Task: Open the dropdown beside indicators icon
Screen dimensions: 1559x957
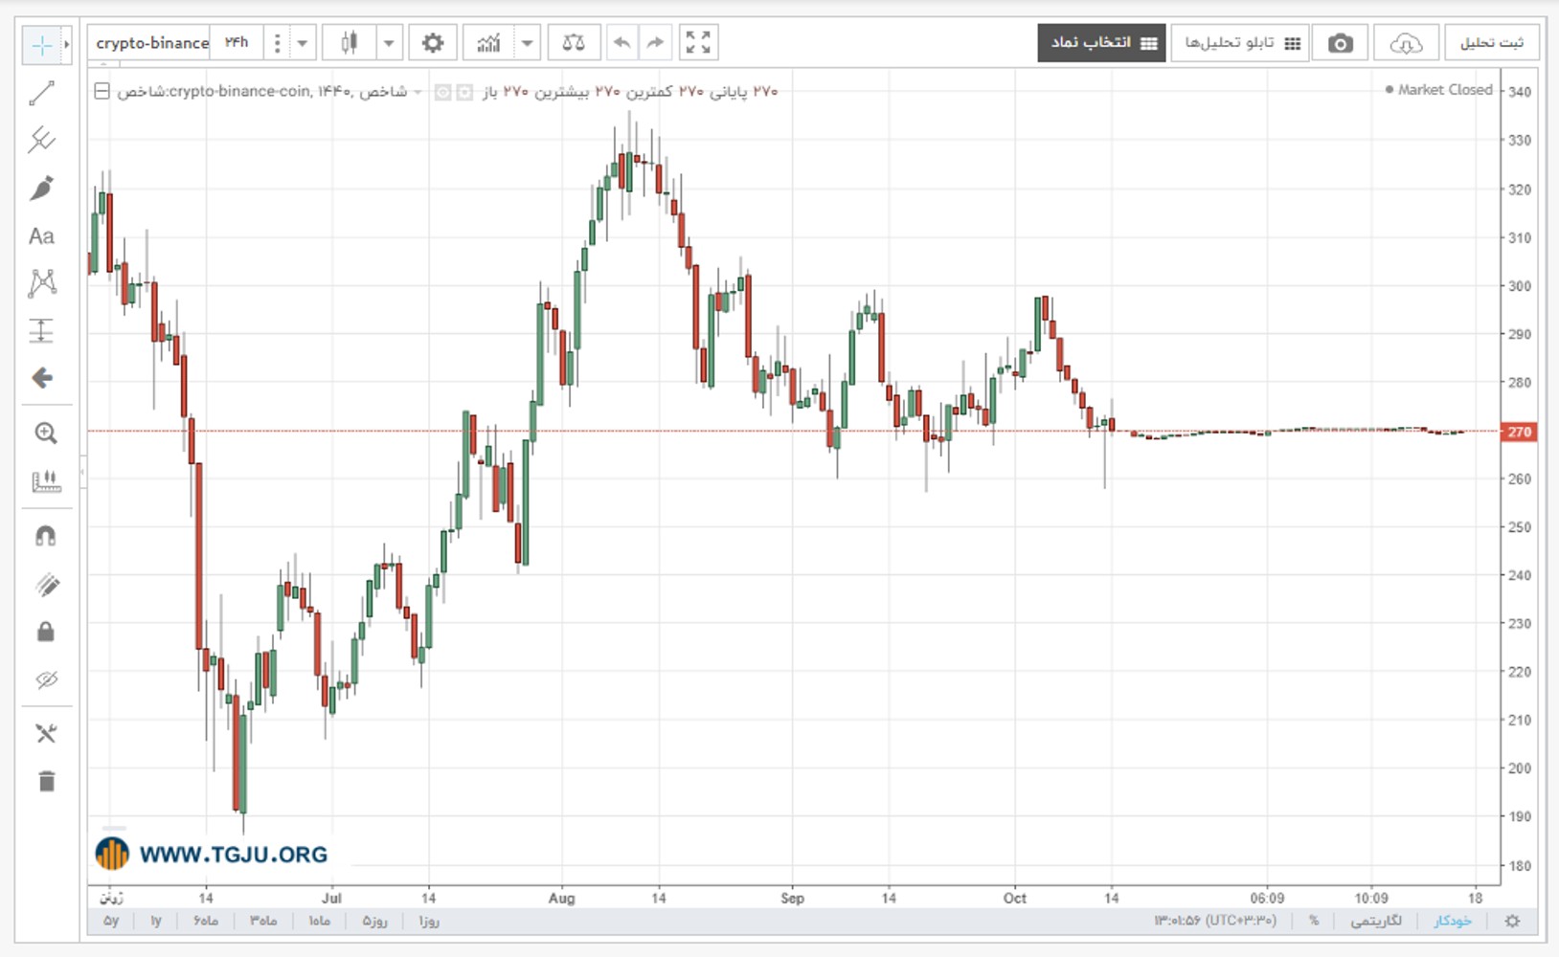Action: tap(527, 42)
